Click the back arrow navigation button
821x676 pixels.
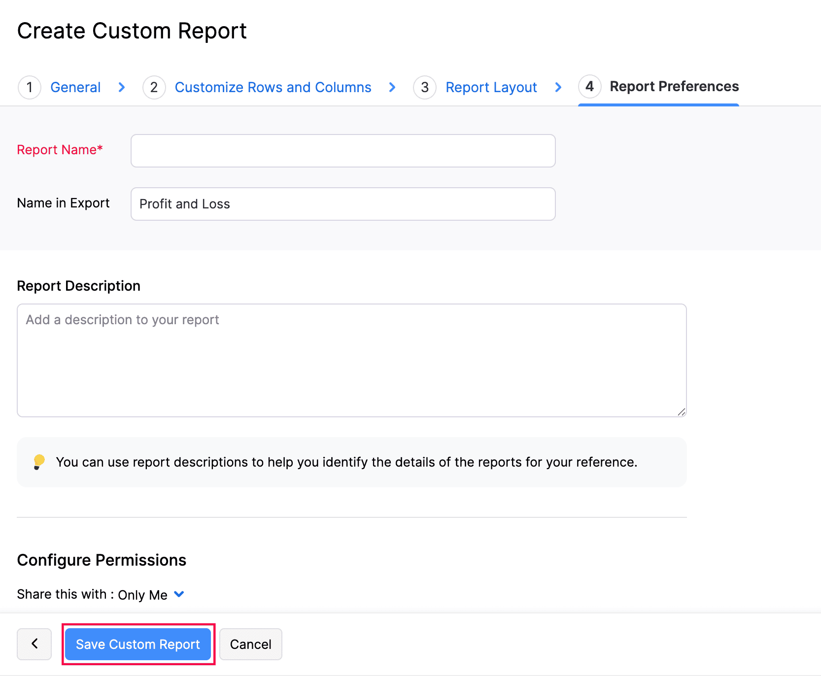[34, 644]
